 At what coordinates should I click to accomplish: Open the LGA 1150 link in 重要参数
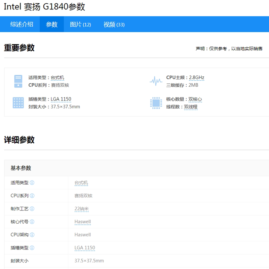coord(61,99)
